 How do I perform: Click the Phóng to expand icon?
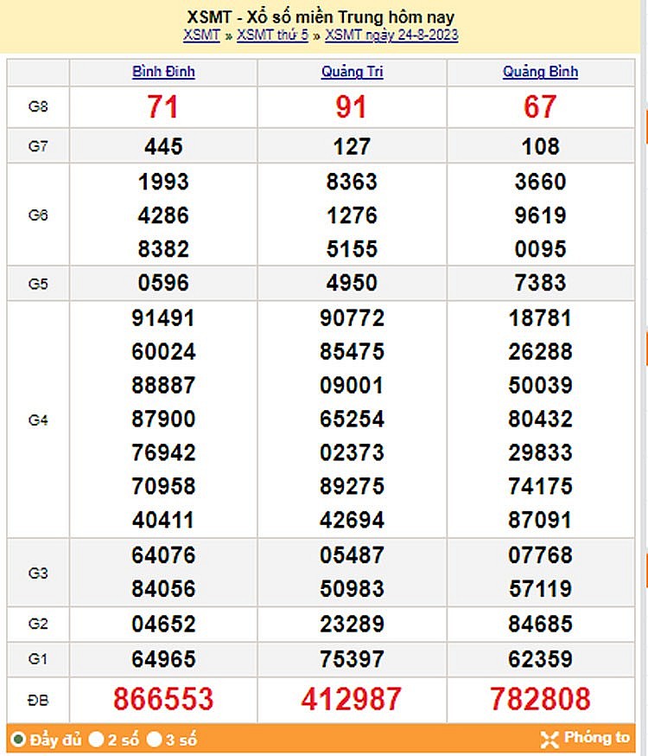pos(550,739)
